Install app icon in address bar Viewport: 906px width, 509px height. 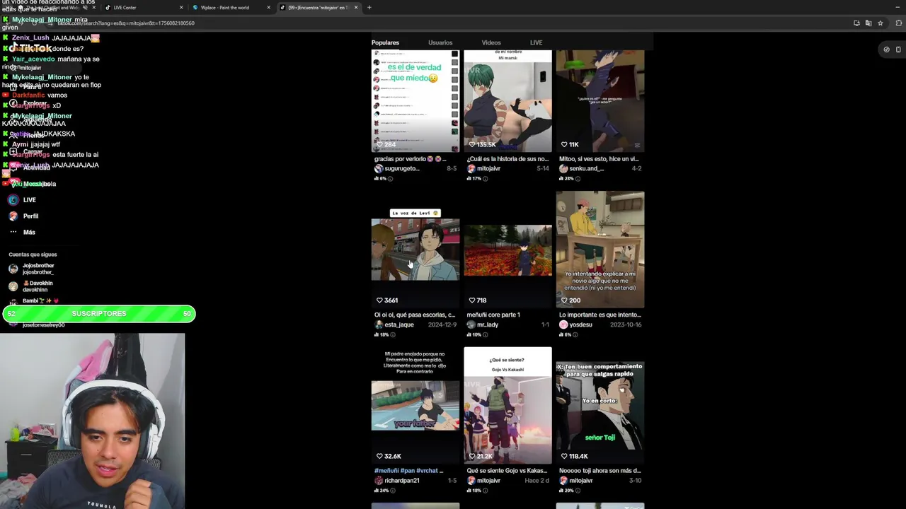(856, 23)
